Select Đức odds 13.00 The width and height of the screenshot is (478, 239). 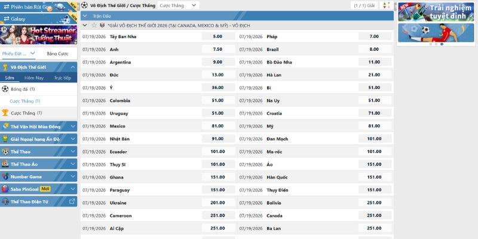click(218, 75)
